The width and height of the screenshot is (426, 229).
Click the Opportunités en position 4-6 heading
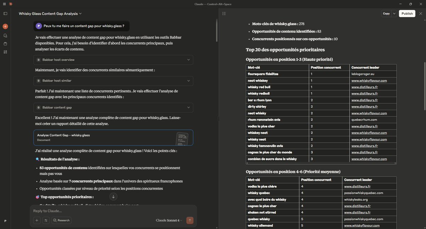(293, 171)
